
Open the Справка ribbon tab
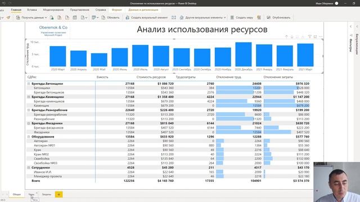[x=101, y=10]
